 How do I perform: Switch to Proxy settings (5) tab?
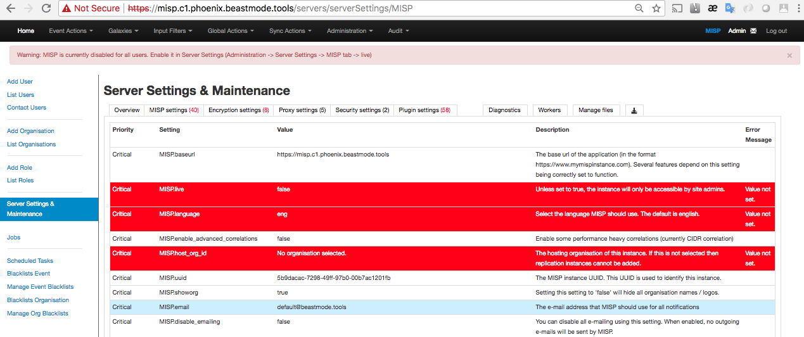[302, 110]
